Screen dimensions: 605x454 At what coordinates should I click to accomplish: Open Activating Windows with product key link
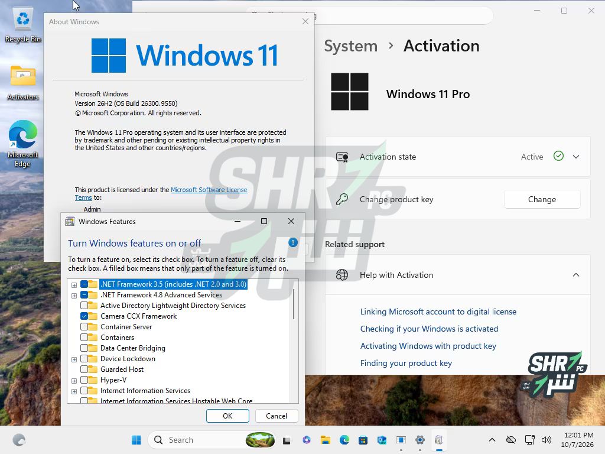pyautogui.click(x=428, y=346)
